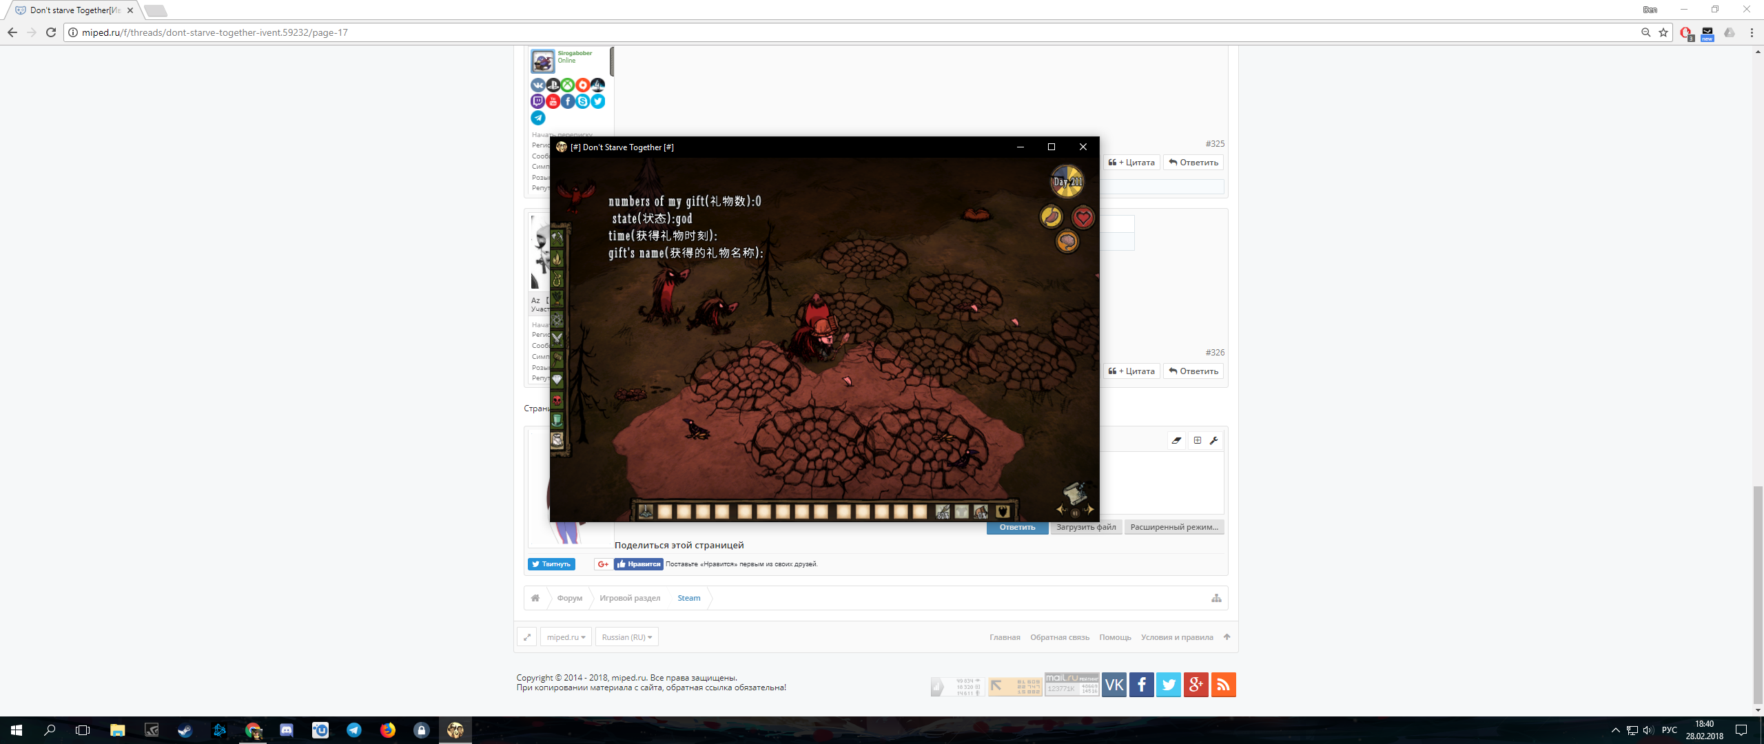1764x744 pixels.
Task: Click the sanity brain meter in game
Action: pos(1067,241)
